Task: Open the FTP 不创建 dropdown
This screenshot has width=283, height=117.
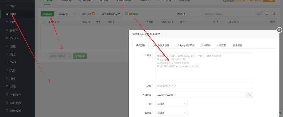Action: (171, 104)
